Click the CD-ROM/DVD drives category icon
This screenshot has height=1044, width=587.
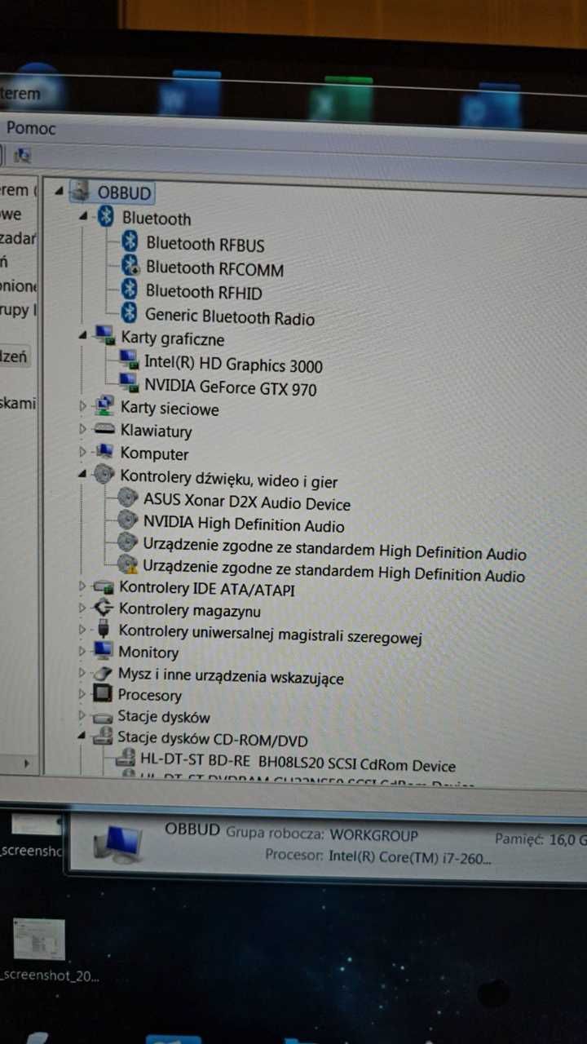coord(103,737)
